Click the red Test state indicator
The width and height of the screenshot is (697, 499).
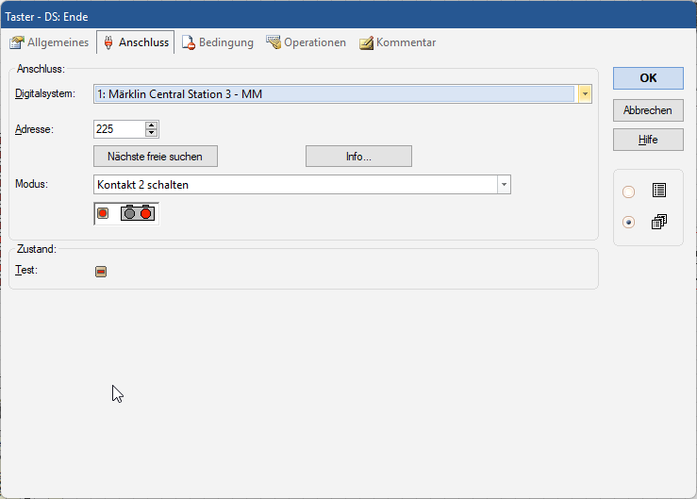click(101, 272)
